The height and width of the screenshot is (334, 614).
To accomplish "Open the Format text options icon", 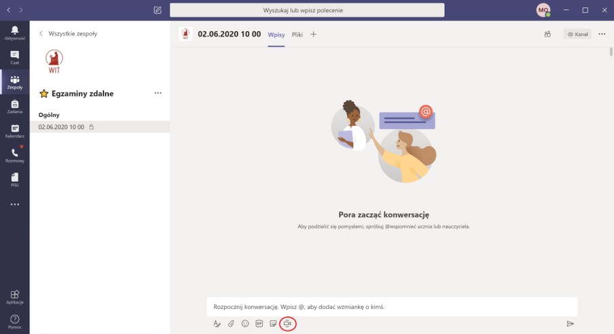I will [x=217, y=324].
